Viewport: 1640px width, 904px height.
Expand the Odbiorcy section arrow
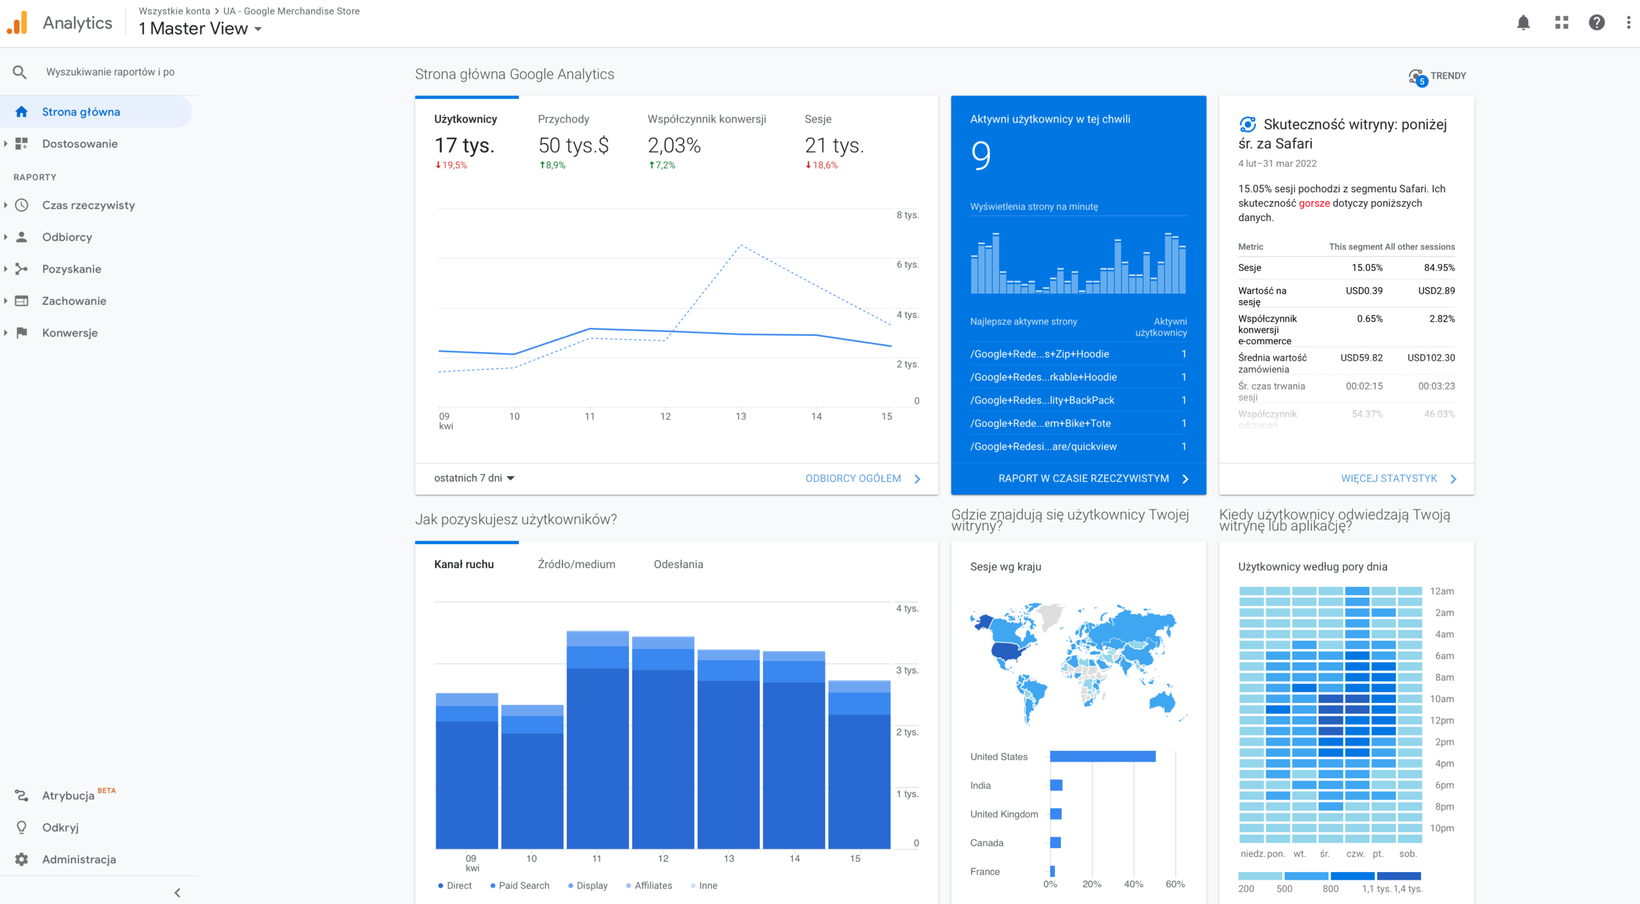pos(6,237)
